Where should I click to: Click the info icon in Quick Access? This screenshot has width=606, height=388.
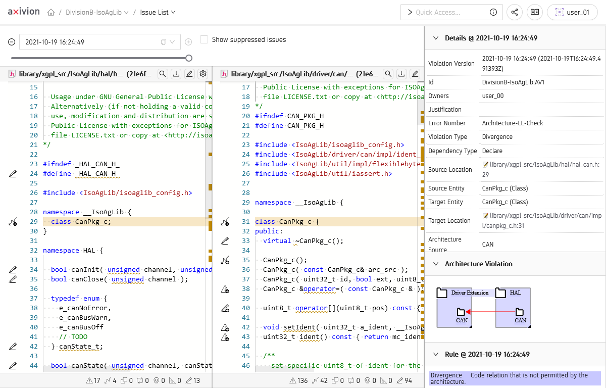493,13
